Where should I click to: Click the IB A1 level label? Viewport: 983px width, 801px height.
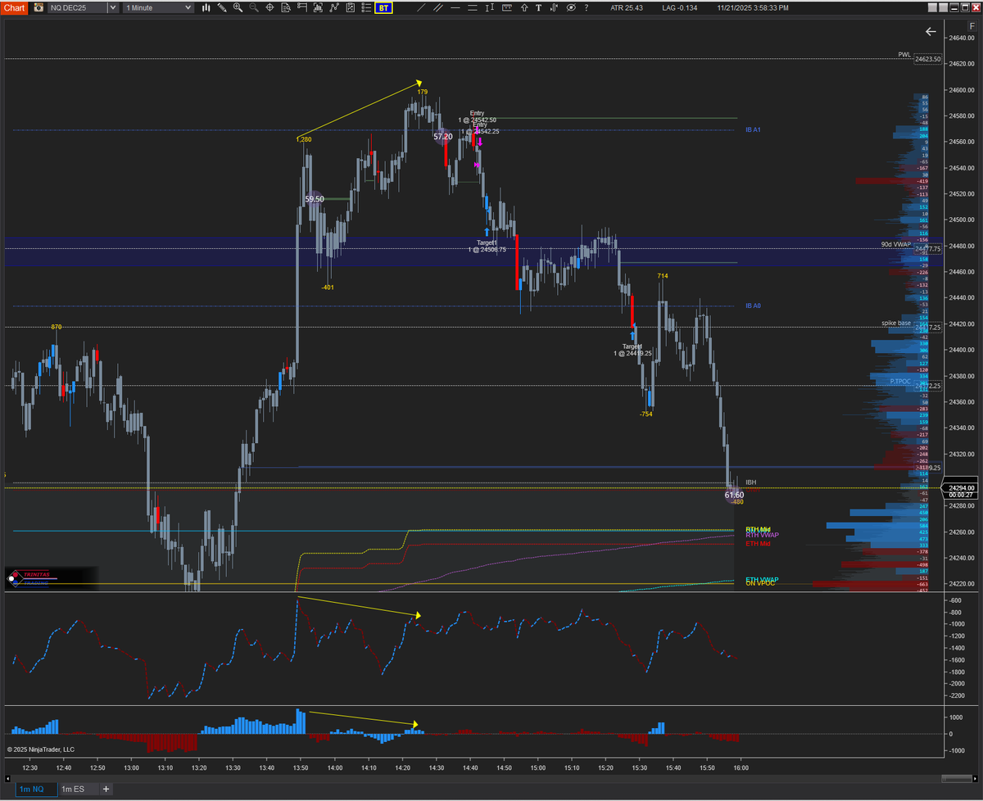click(753, 129)
